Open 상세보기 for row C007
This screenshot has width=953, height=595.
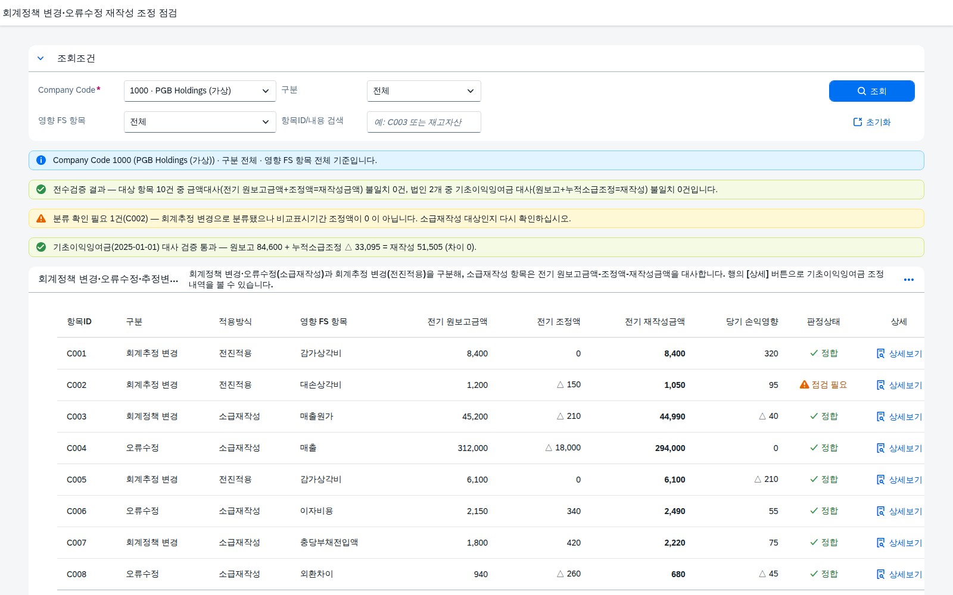pyautogui.click(x=899, y=543)
